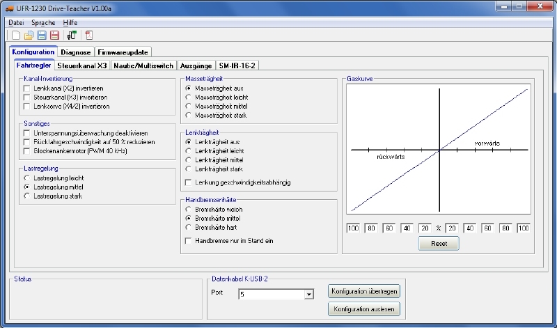
Task: Toggle Handbremse nur im Stand ein
Action: click(189, 241)
